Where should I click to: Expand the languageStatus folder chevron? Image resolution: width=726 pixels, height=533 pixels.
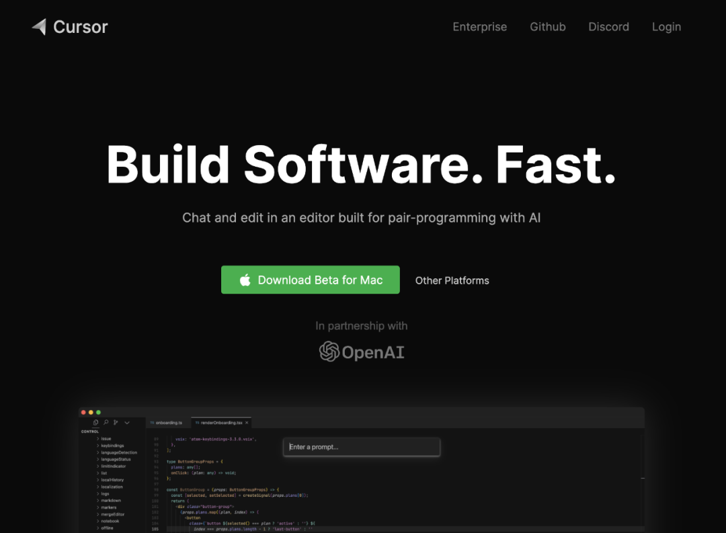tap(97, 459)
